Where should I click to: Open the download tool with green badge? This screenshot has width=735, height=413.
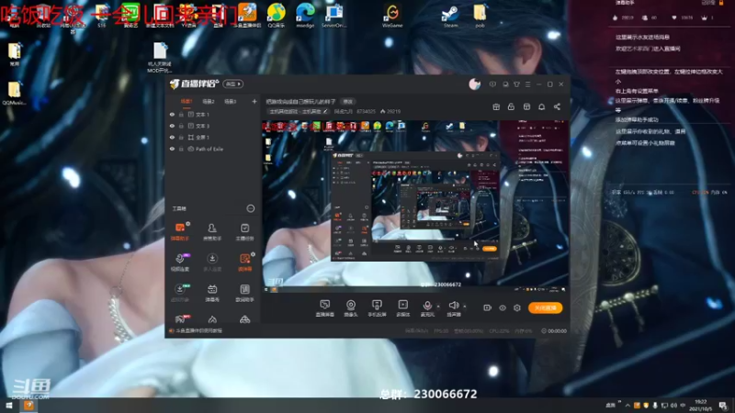(x=179, y=293)
